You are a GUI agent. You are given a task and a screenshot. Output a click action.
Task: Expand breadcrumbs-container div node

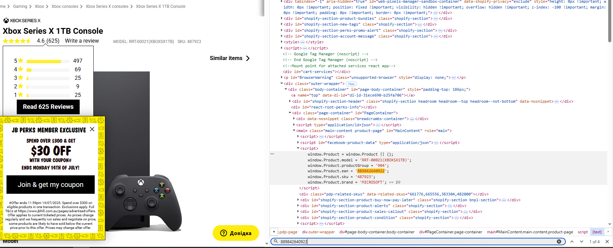click(x=294, y=119)
